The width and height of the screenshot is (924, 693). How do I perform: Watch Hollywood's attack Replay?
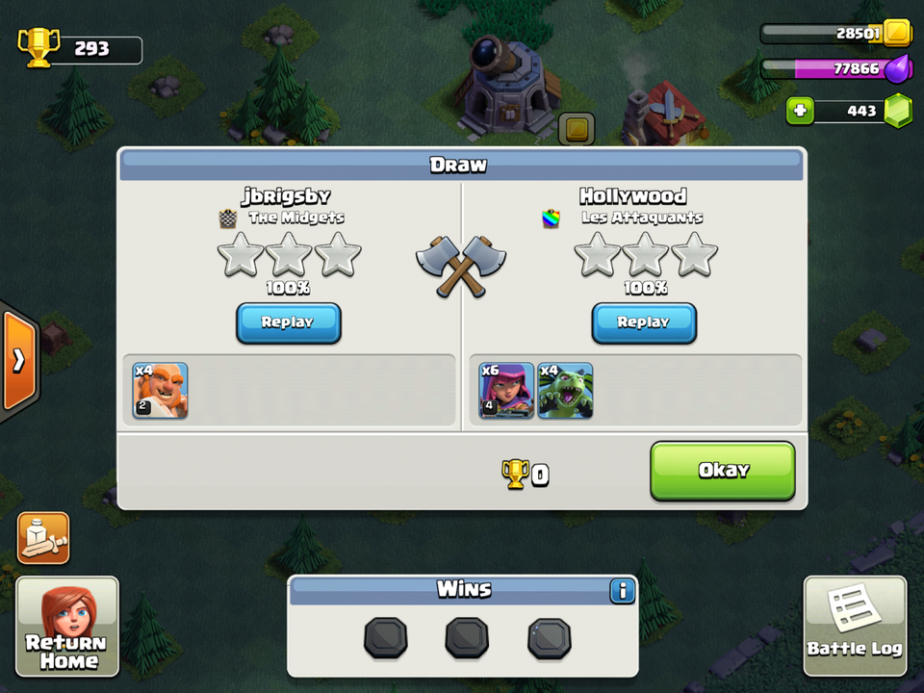pos(644,323)
